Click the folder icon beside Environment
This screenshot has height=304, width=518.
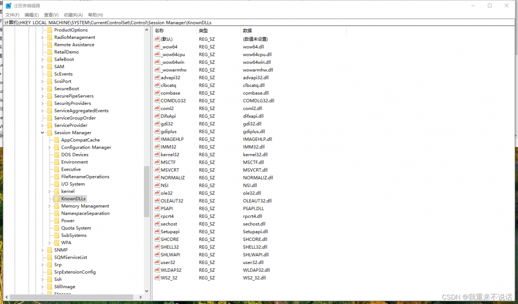[x=57, y=162]
